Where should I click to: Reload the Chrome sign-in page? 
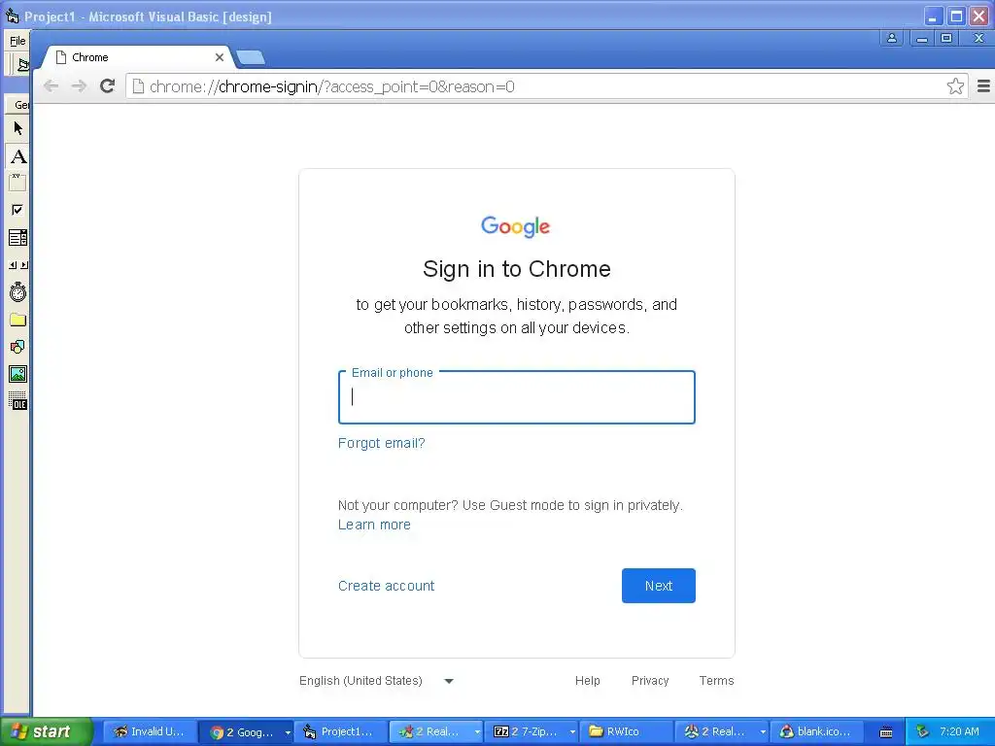(107, 85)
